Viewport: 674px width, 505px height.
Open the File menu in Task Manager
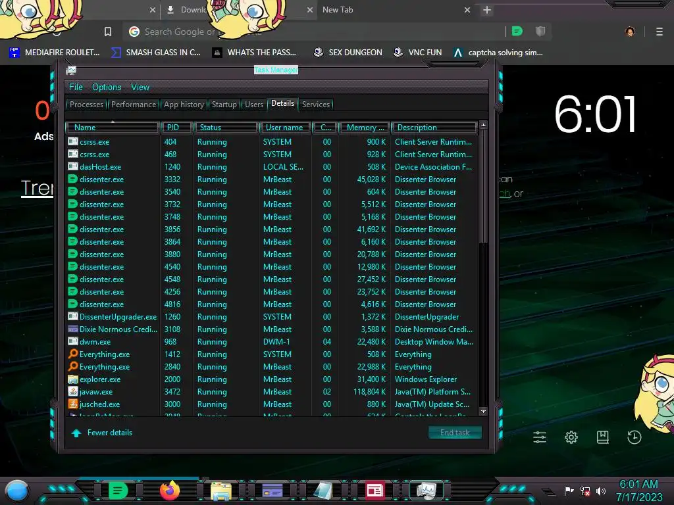[x=76, y=87]
